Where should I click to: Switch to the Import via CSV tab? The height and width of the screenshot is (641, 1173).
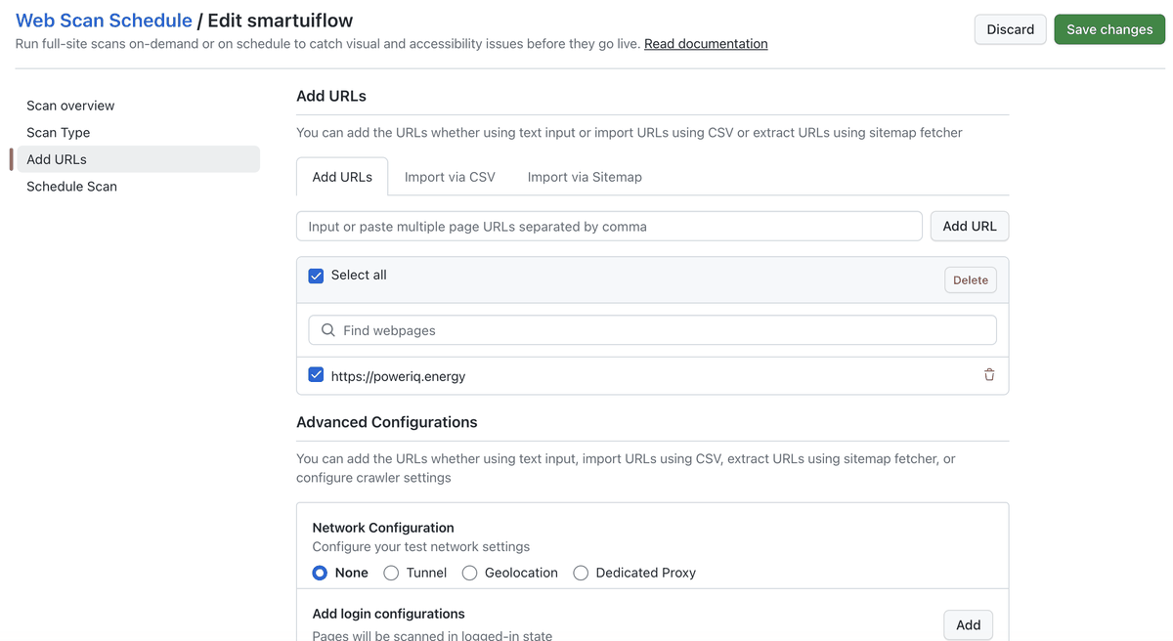450,177
